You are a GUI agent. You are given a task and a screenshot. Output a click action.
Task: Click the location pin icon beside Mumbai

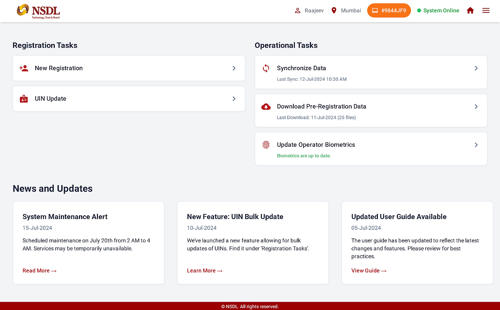click(334, 11)
